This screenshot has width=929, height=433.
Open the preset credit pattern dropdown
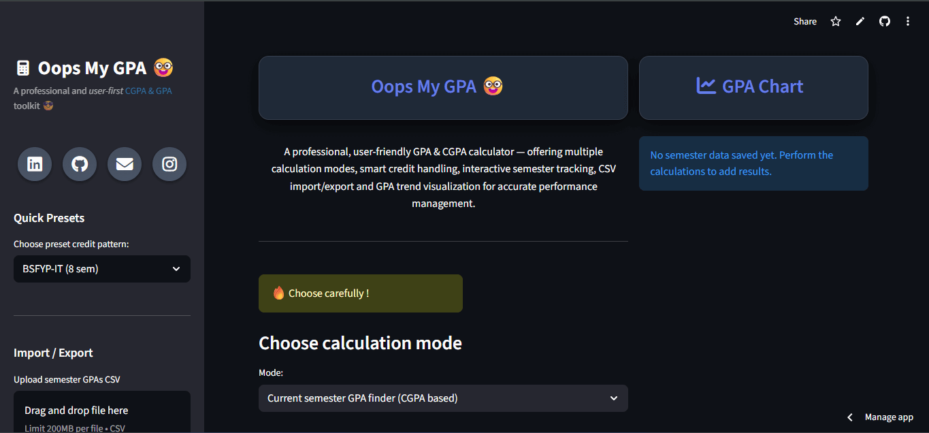[x=101, y=269]
